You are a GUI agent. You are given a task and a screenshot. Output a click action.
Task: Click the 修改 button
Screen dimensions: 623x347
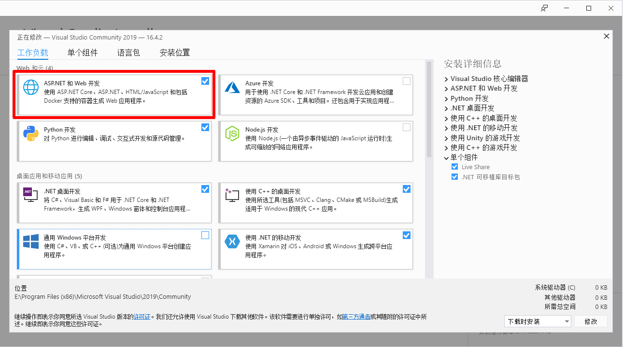click(591, 321)
